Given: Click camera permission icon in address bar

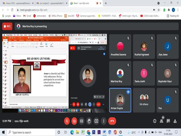Looking at the screenshot, I should pos(154,10).
